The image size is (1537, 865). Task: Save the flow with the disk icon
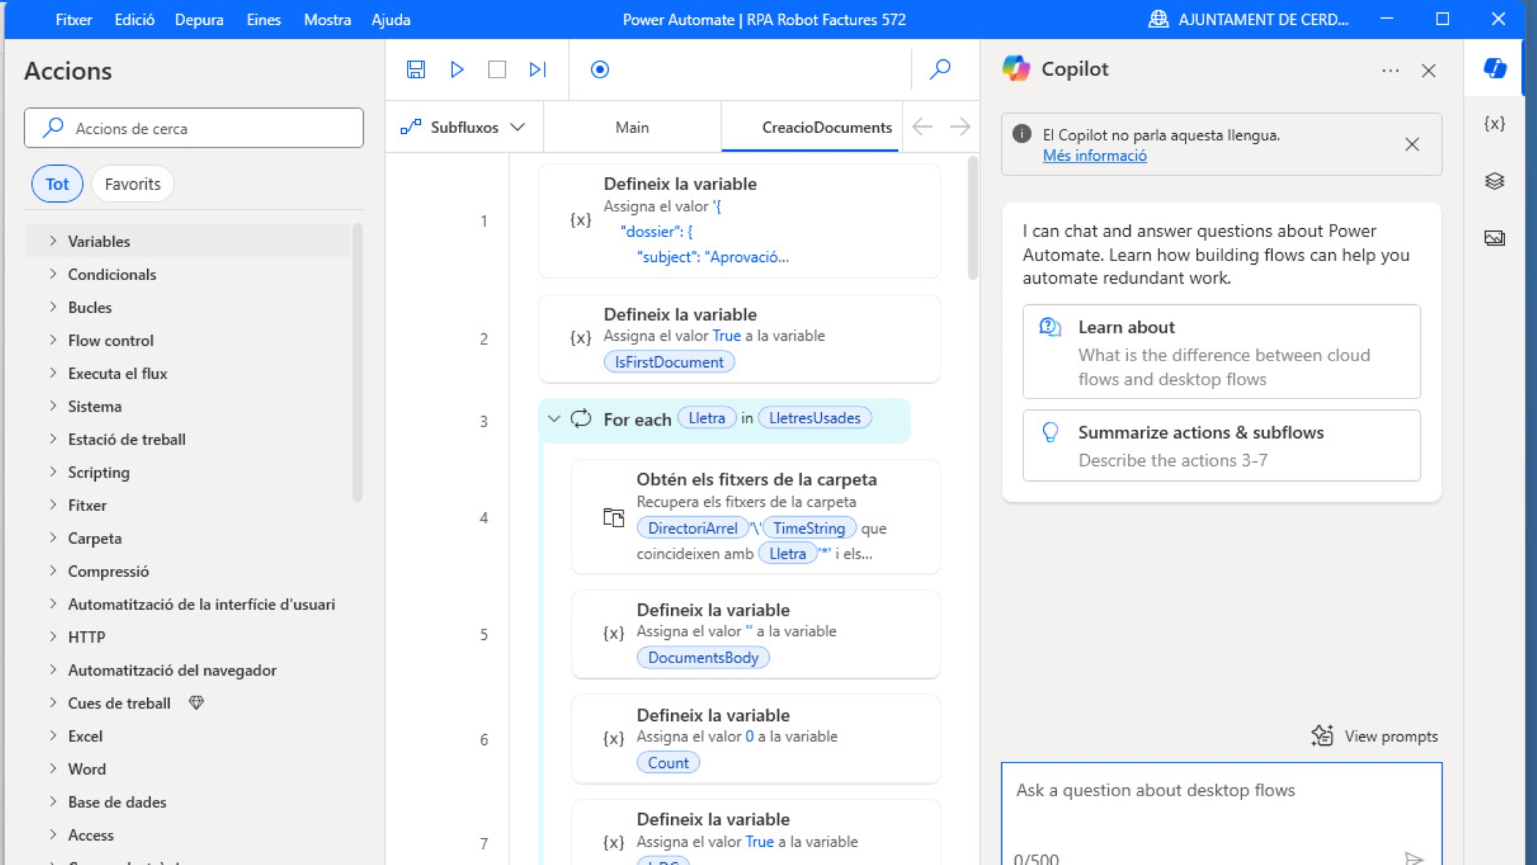[x=416, y=69]
